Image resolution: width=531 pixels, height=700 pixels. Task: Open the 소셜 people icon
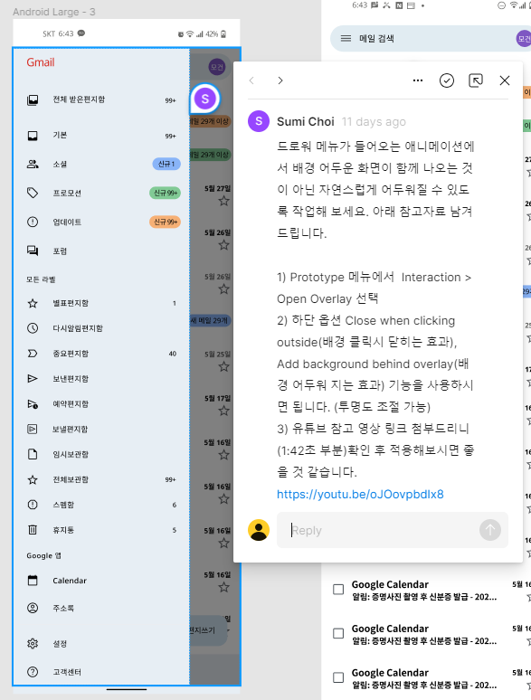33,164
